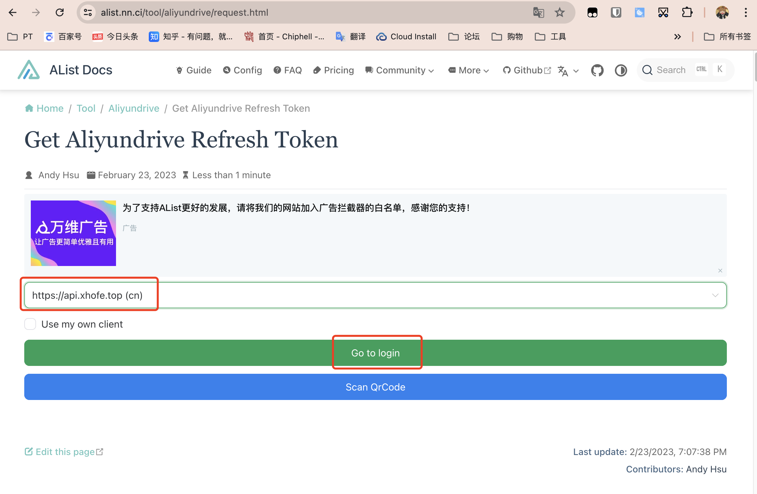This screenshot has width=757, height=494.
Task: Click the Google Translate icon in address bar
Action: click(x=538, y=12)
